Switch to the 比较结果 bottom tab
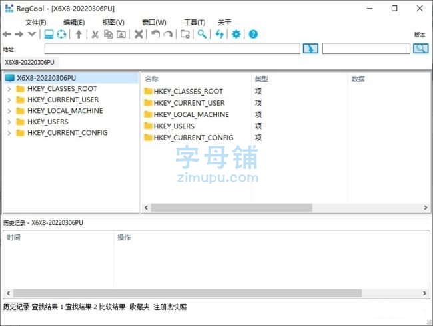The image size is (433, 326). point(112,307)
